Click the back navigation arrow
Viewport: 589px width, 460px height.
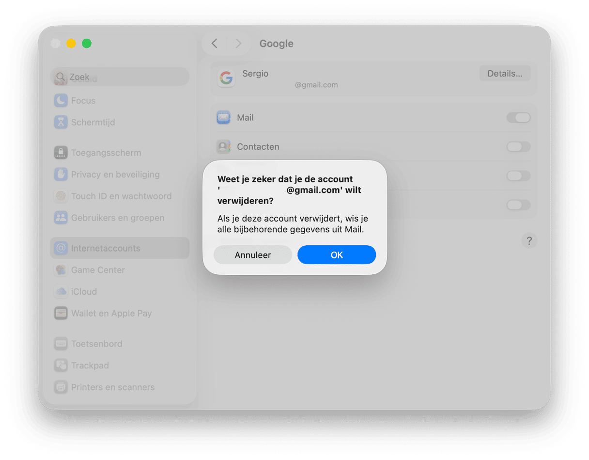(214, 43)
